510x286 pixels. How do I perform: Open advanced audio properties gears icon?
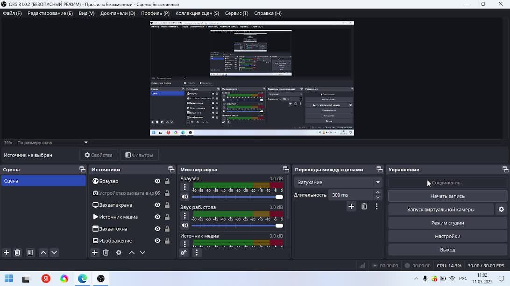pyautogui.click(x=184, y=252)
